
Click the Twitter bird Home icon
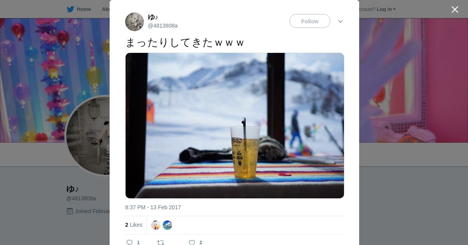click(70, 9)
